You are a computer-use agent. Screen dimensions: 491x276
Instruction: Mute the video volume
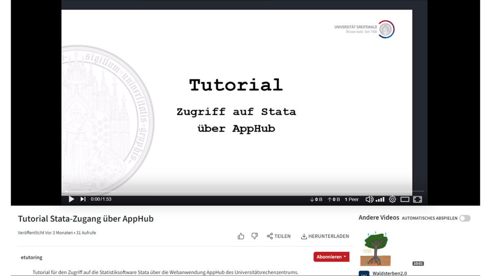point(369,200)
